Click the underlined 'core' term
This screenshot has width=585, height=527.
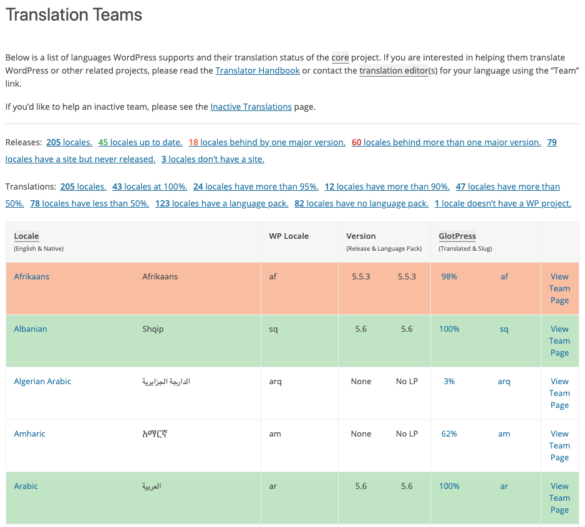click(341, 57)
